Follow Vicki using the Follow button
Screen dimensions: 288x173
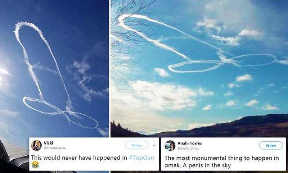(137, 145)
